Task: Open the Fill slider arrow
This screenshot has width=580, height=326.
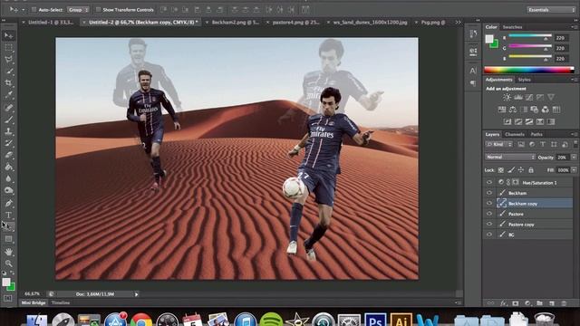Action: [574, 170]
